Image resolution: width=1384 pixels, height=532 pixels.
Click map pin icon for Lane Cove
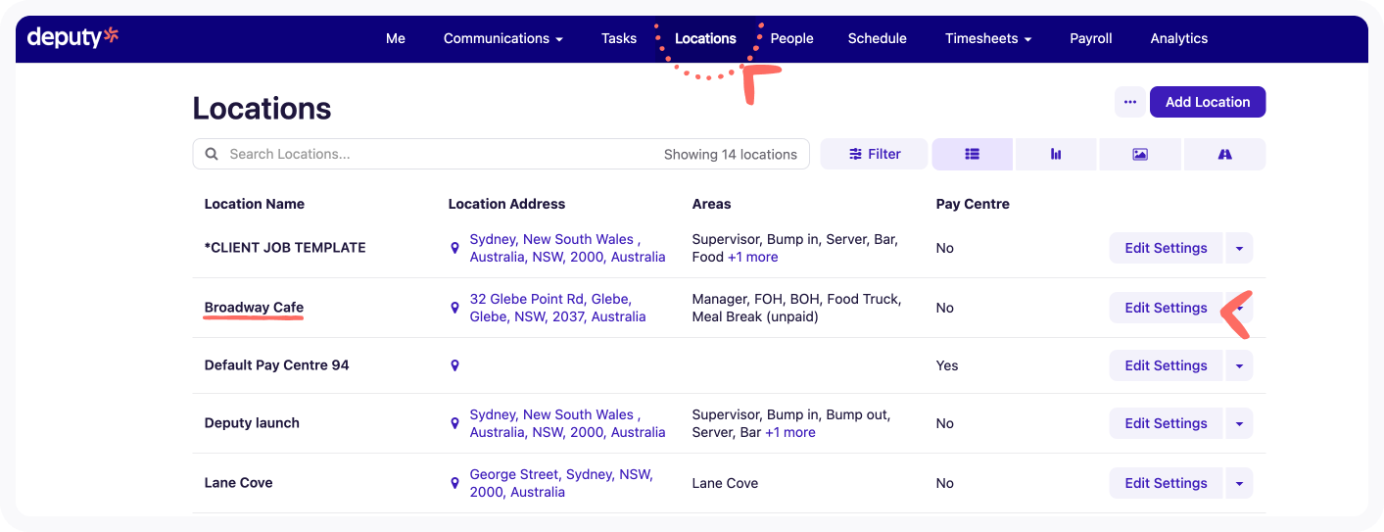coord(454,483)
